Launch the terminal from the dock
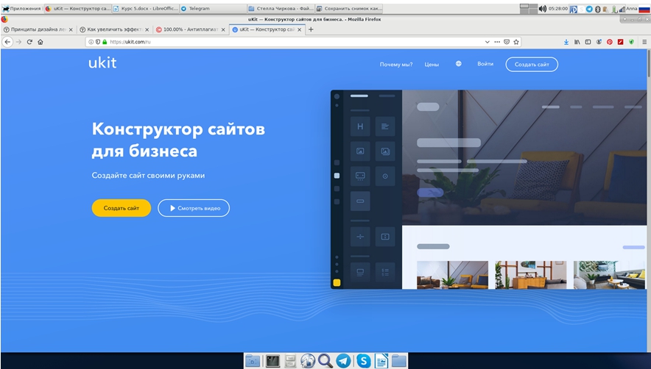 click(x=272, y=361)
